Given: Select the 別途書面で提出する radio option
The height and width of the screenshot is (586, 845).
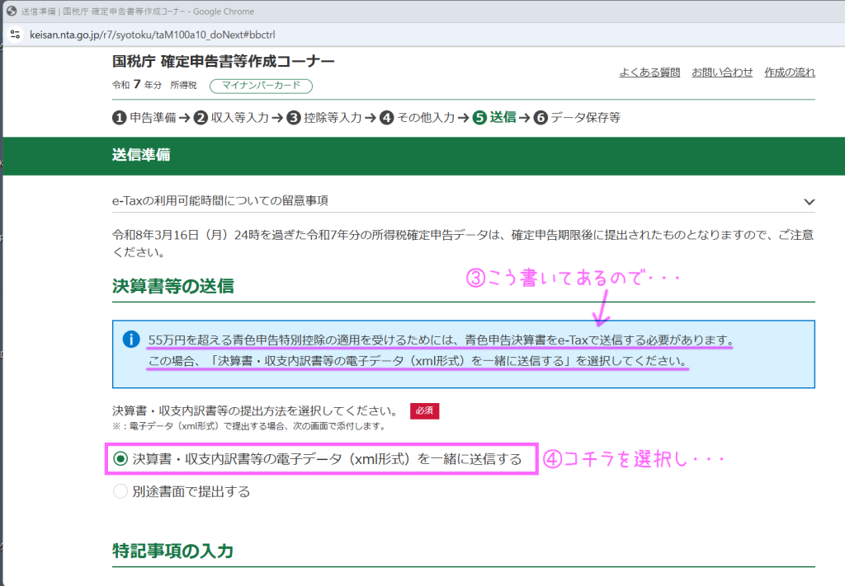Looking at the screenshot, I should 121,492.
